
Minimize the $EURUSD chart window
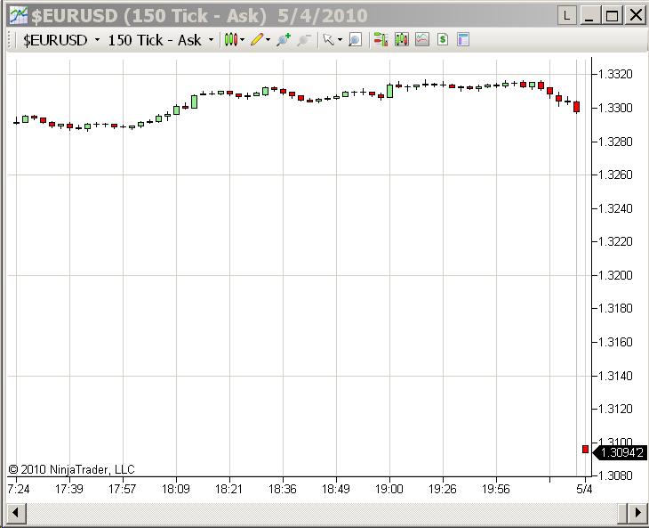[x=589, y=16]
